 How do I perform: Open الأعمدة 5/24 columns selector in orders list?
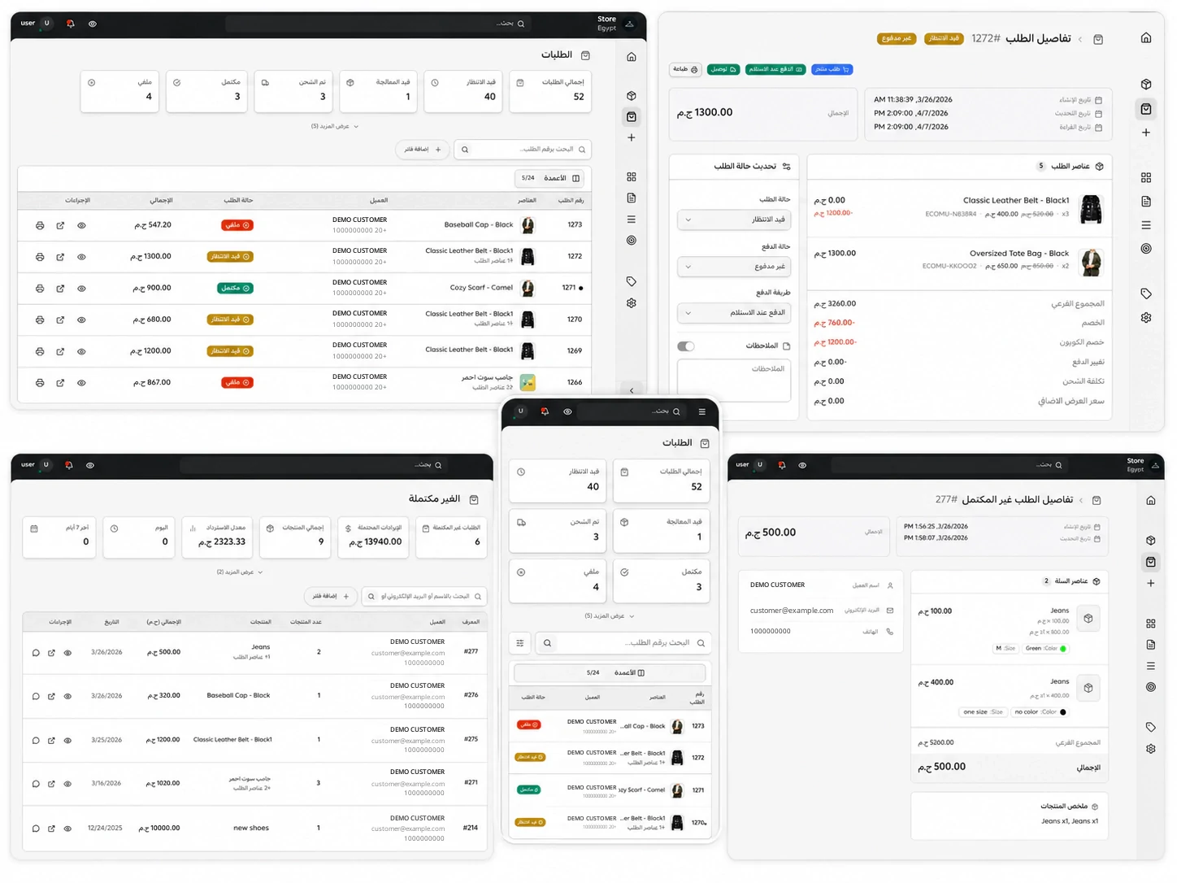click(x=551, y=178)
